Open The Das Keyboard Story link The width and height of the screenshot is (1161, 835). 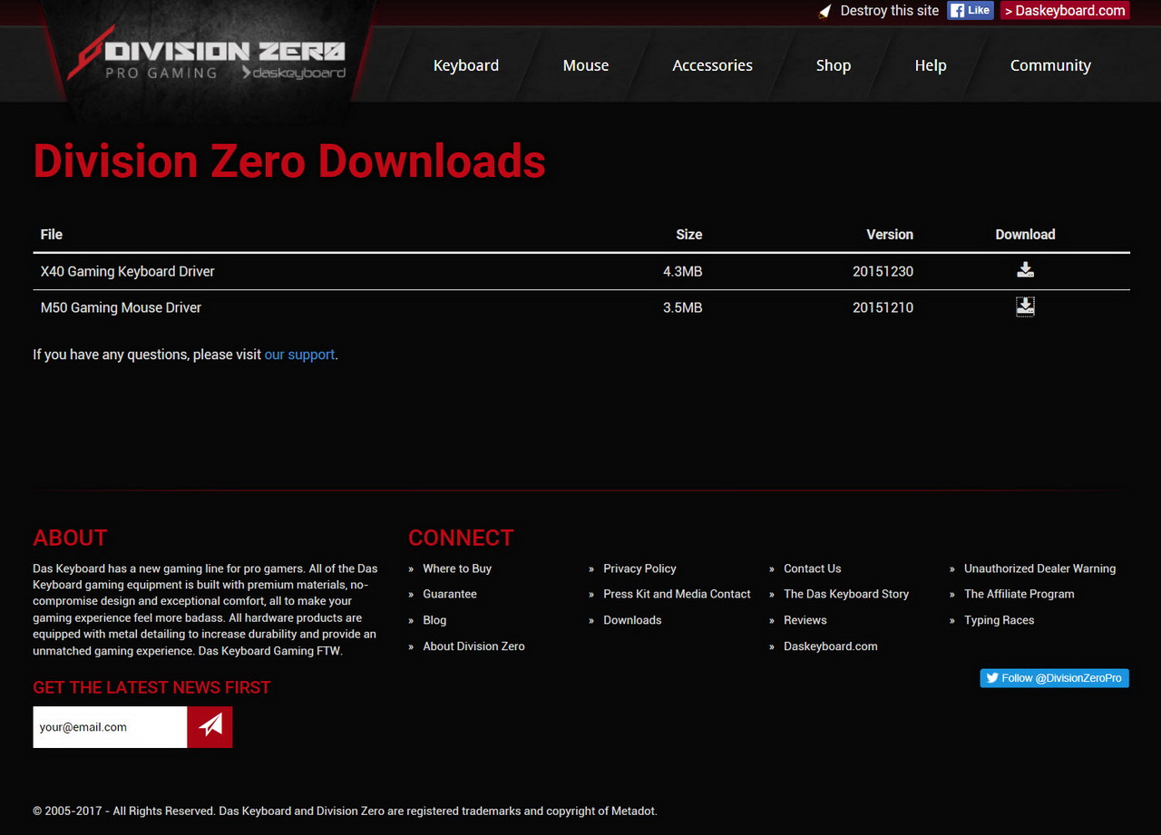[x=846, y=594]
